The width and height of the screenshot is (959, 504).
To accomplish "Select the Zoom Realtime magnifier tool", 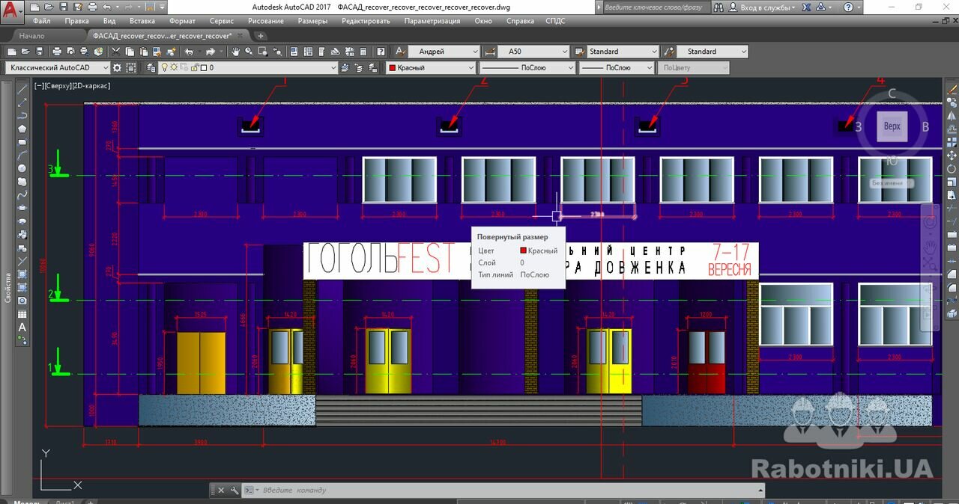I will pyautogui.click(x=249, y=52).
